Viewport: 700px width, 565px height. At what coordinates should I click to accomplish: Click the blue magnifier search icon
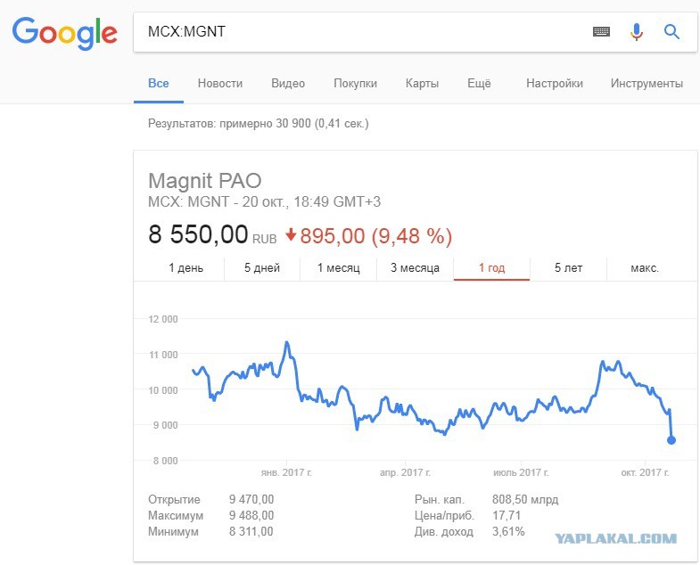671,32
